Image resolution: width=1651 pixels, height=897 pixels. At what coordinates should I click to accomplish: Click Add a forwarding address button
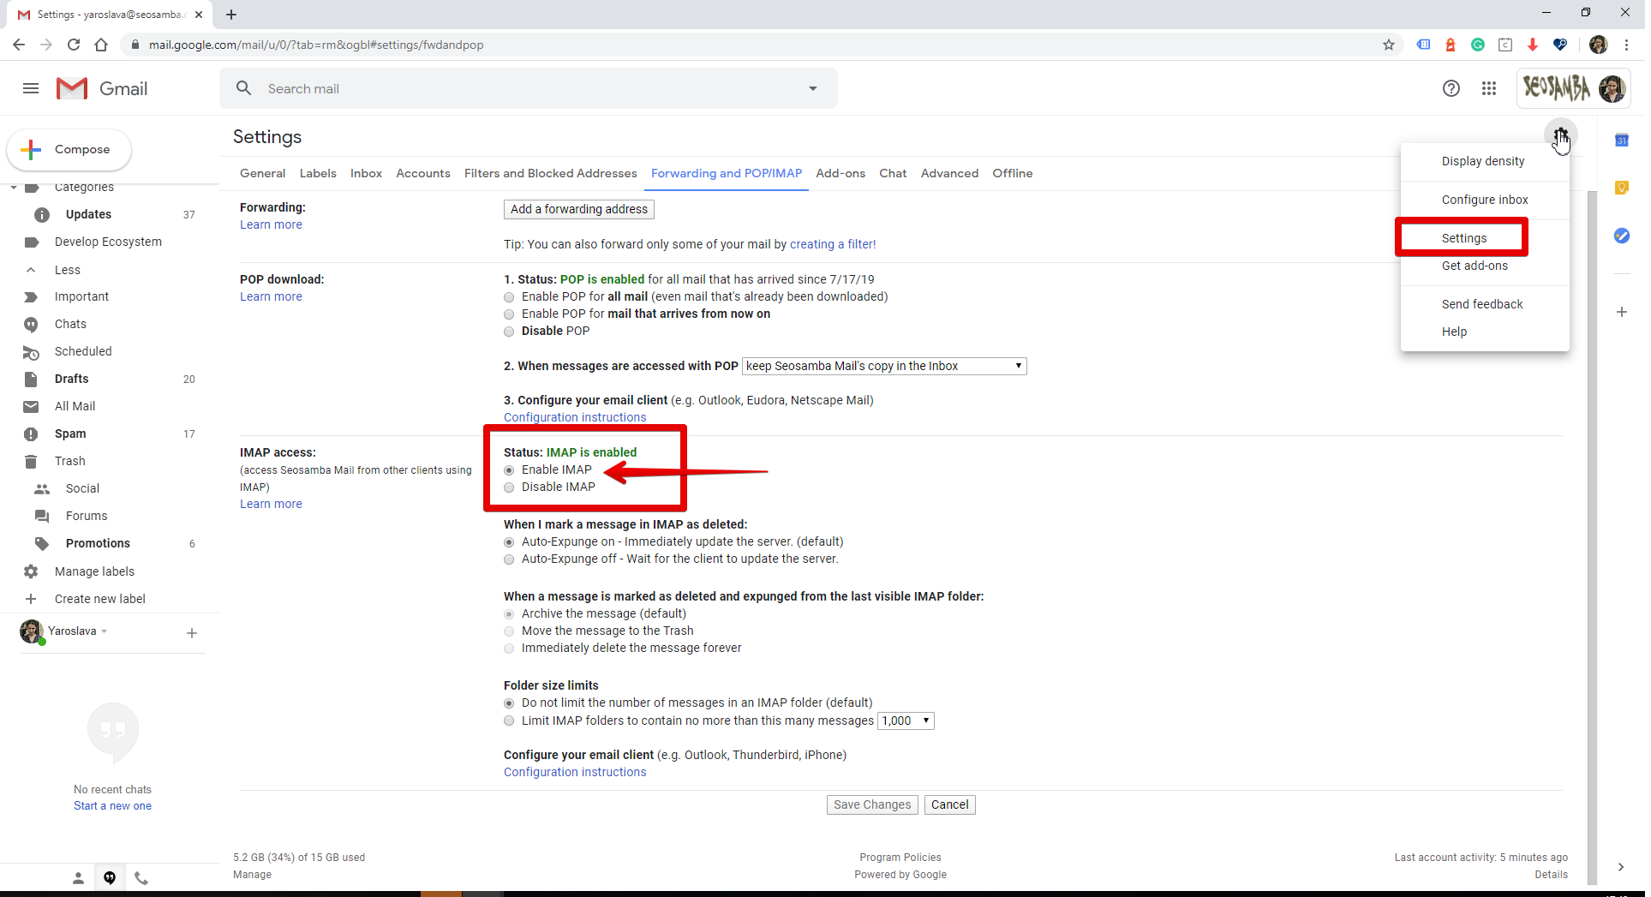[x=579, y=209]
